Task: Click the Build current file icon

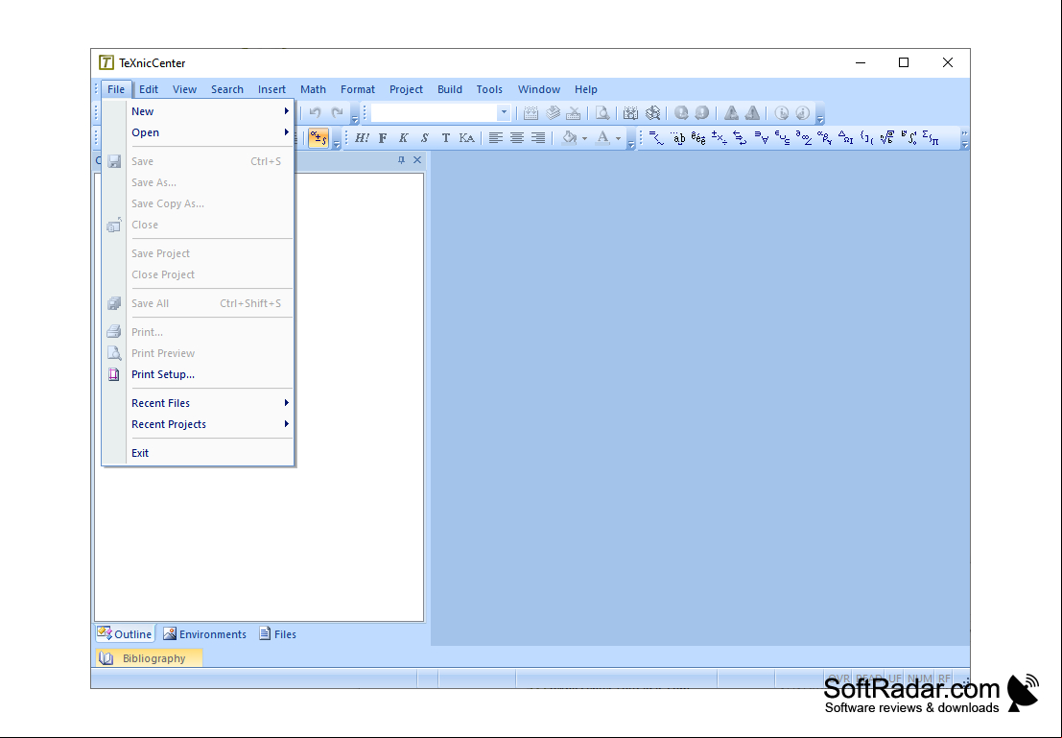Action: [531, 113]
